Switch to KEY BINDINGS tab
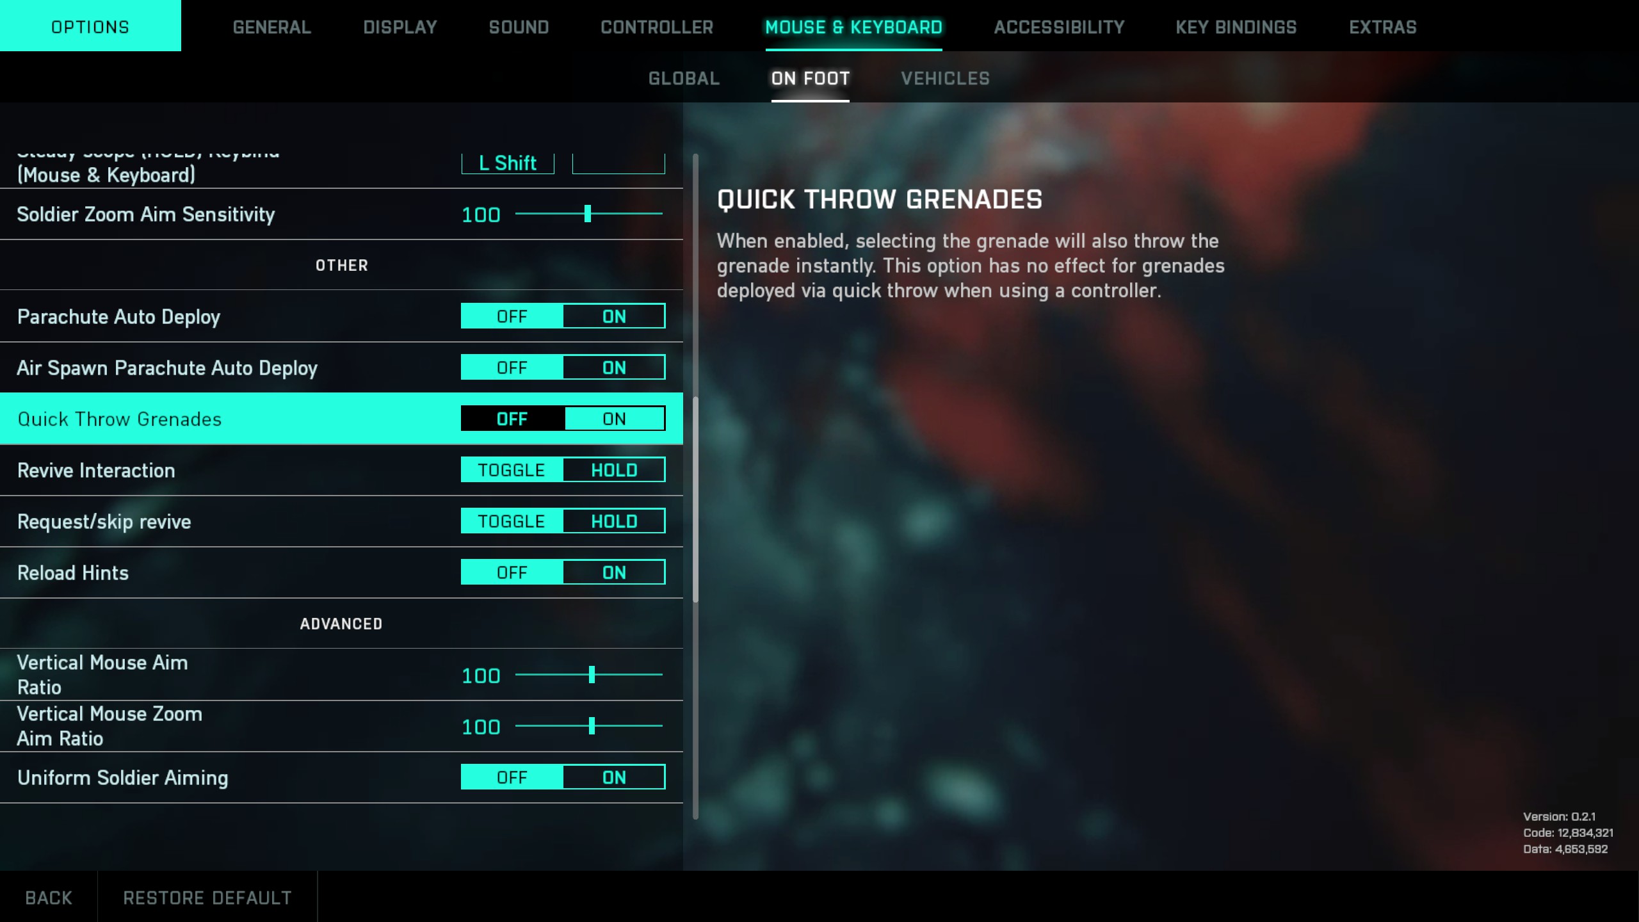Viewport: 1639px width, 922px height. [1236, 26]
